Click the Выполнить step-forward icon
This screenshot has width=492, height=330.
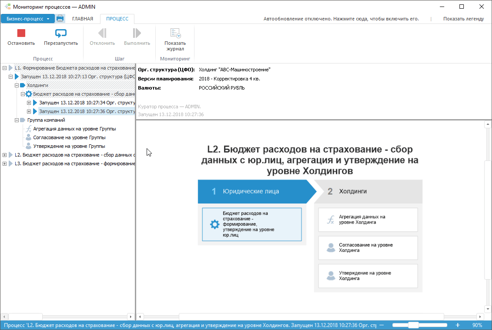click(137, 33)
